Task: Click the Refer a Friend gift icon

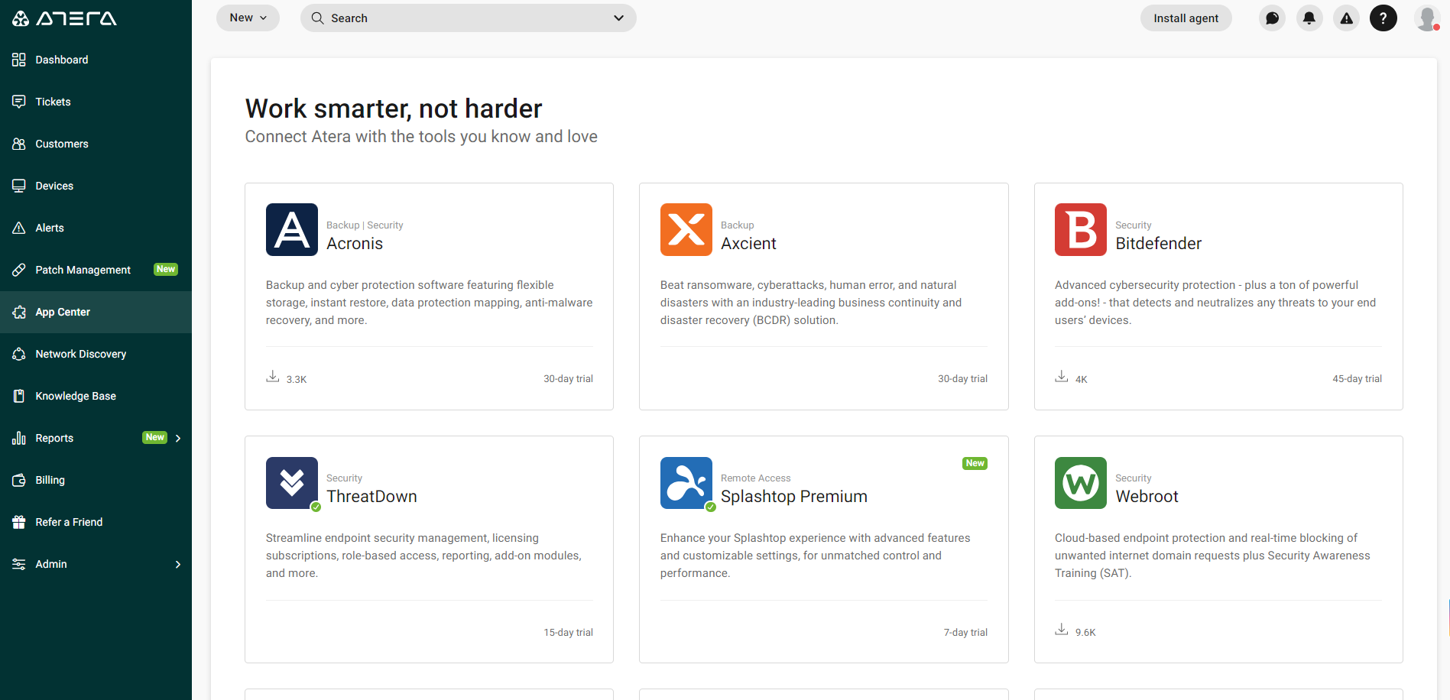Action: (19, 522)
